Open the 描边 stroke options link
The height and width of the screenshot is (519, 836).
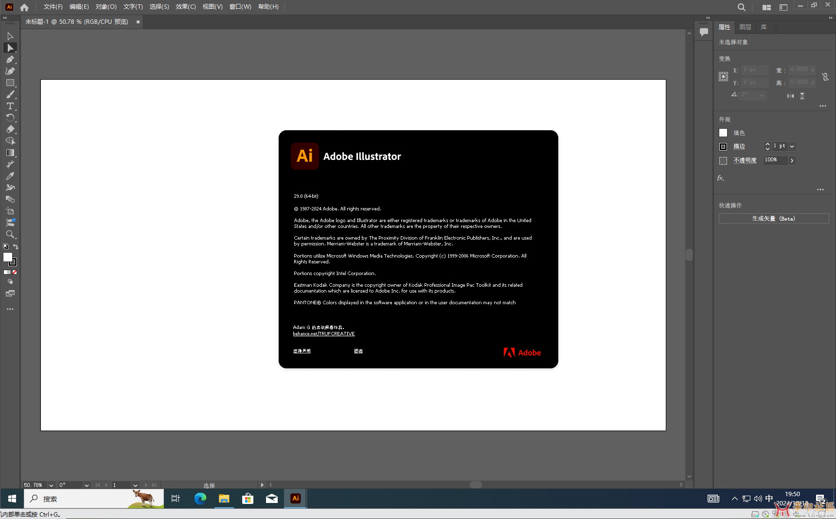click(739, 146)
